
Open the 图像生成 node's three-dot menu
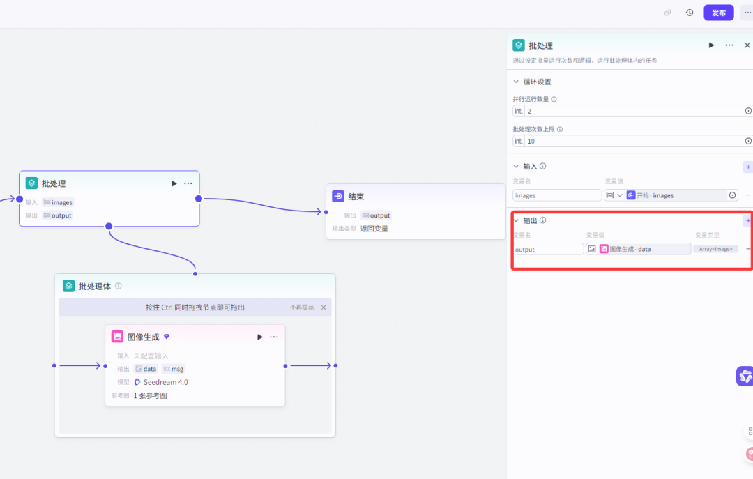click(x=274, y=337)
